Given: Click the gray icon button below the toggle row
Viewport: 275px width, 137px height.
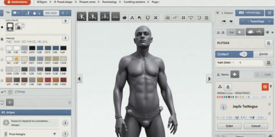Looking at the screenshot, I should [10, 102].
